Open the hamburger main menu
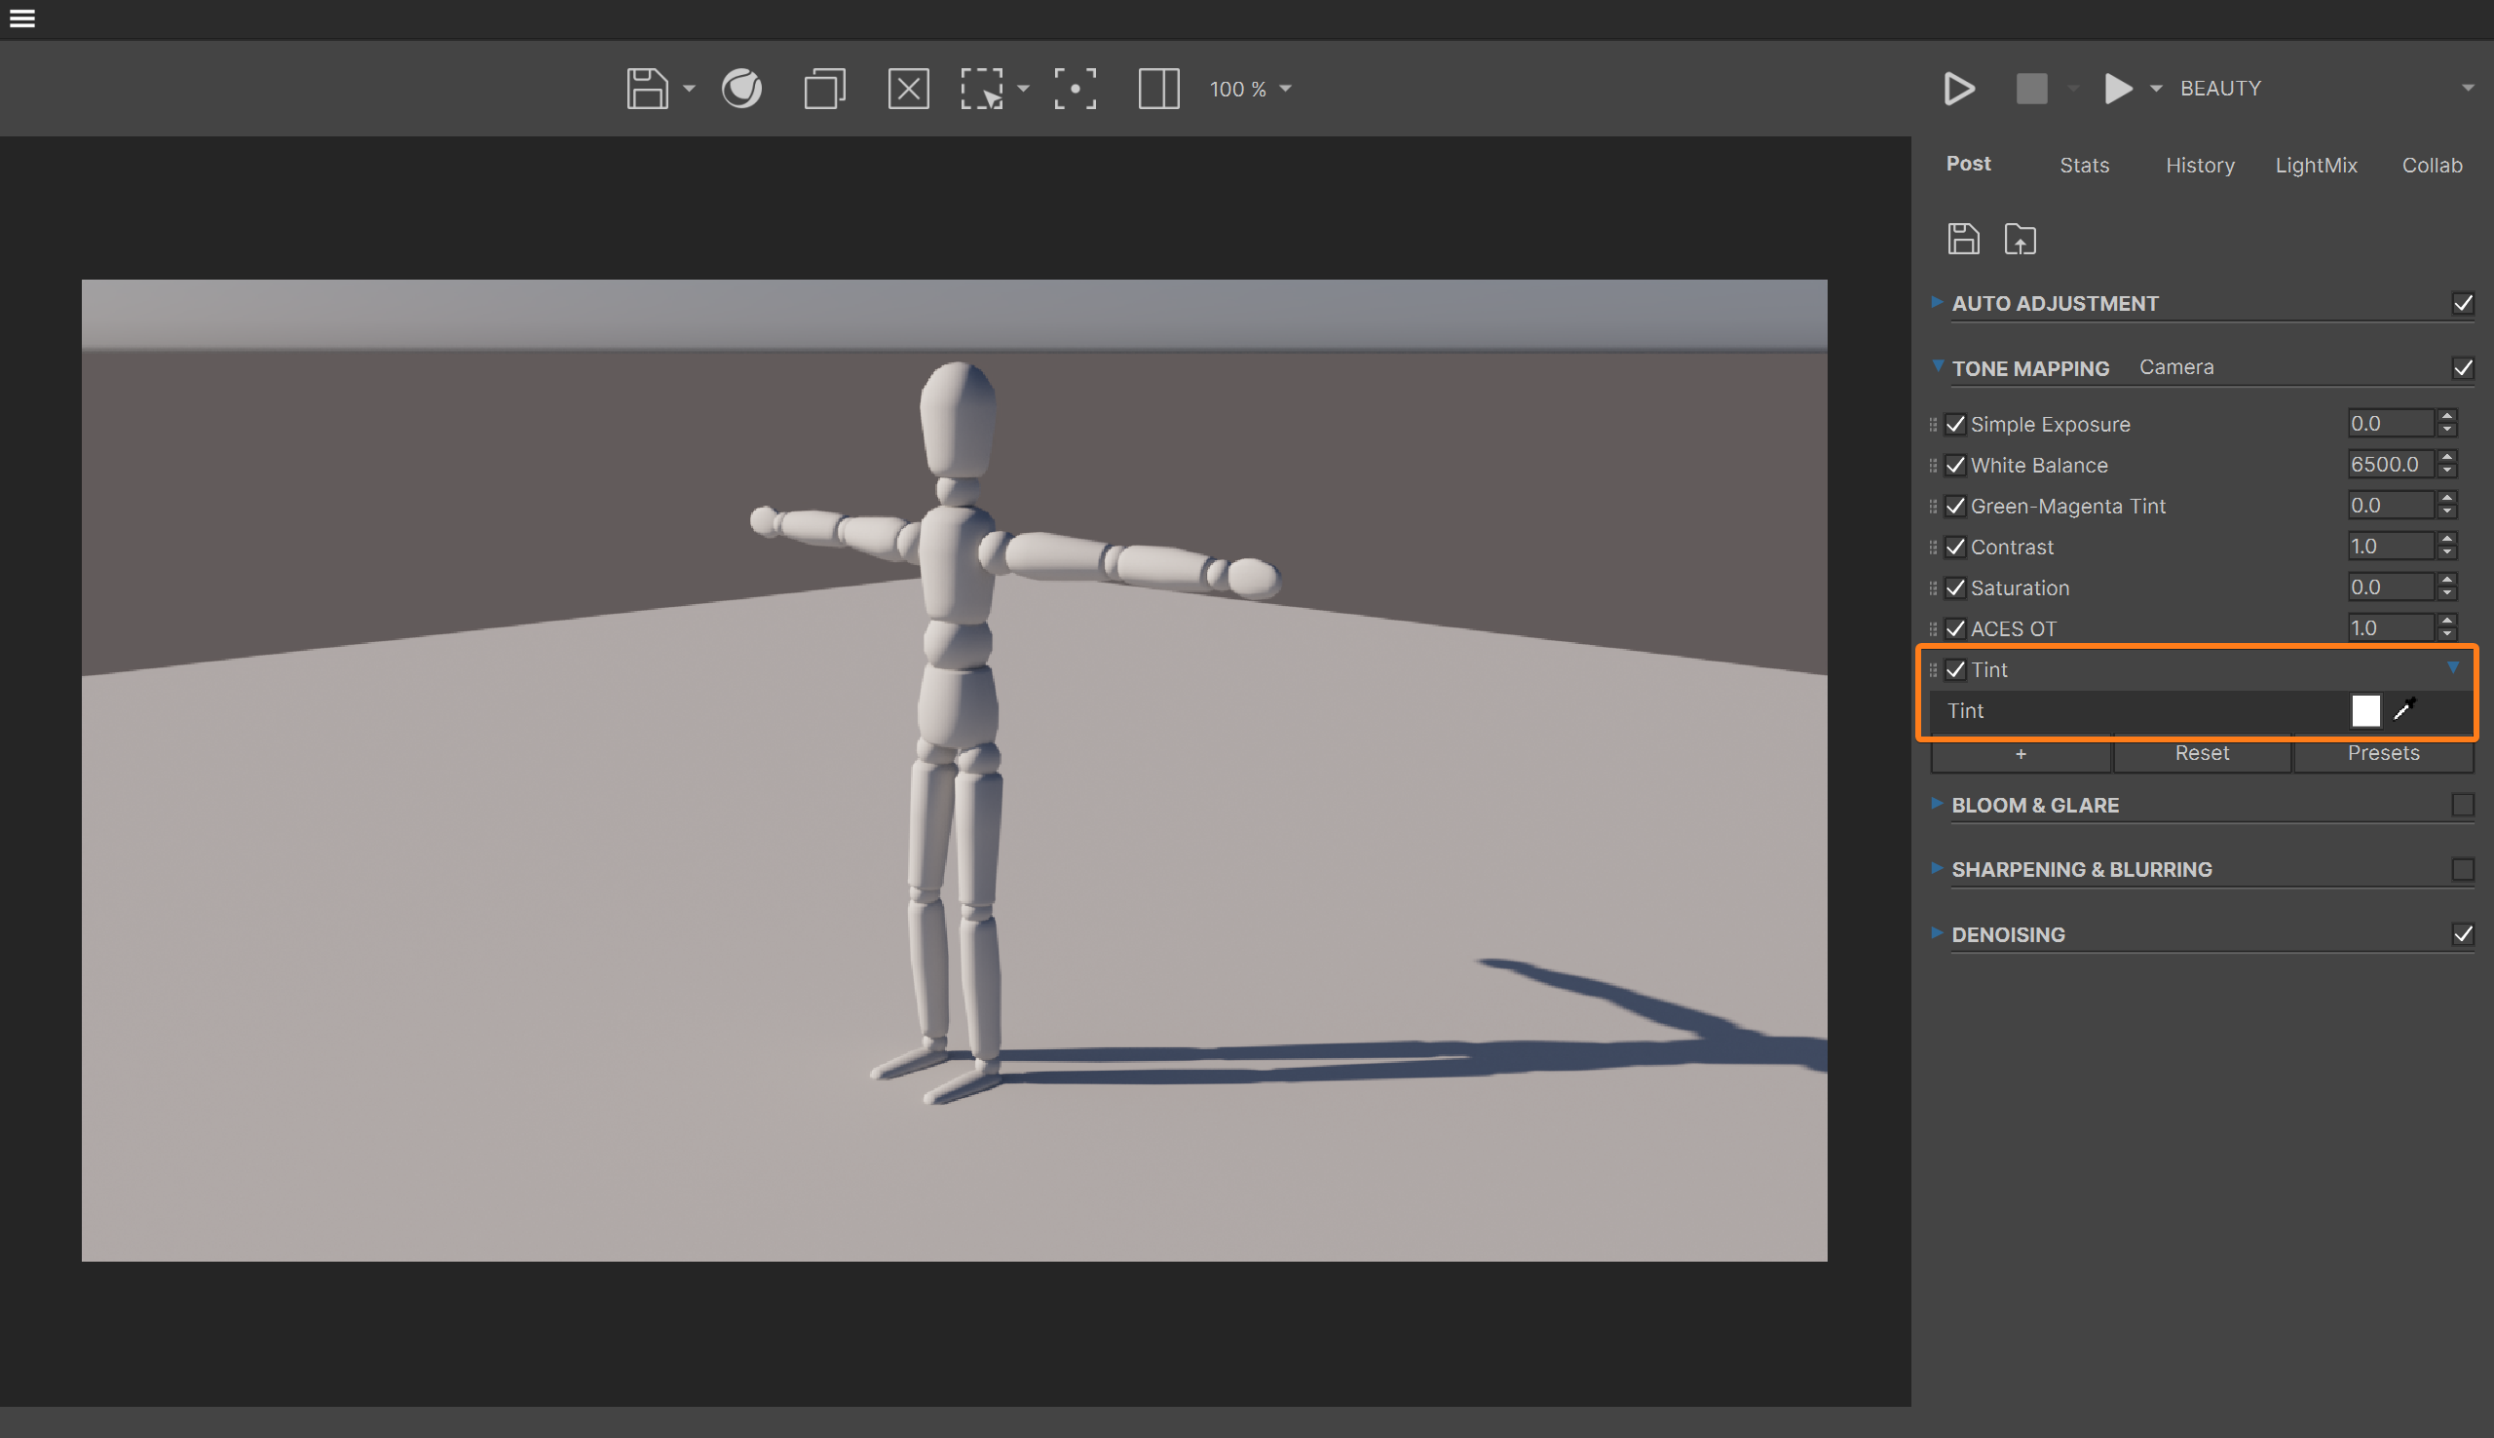Viewport: 2494px width, 1438px height. [21, 19]
